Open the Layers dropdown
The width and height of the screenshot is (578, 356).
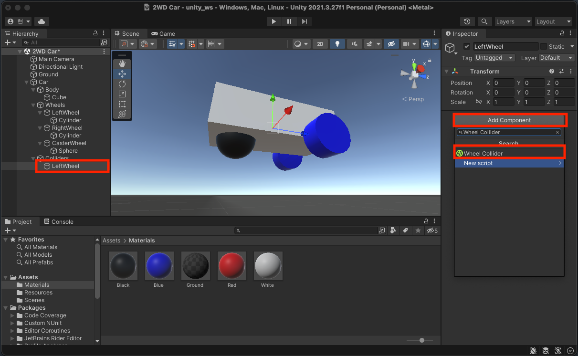point(513,21)
